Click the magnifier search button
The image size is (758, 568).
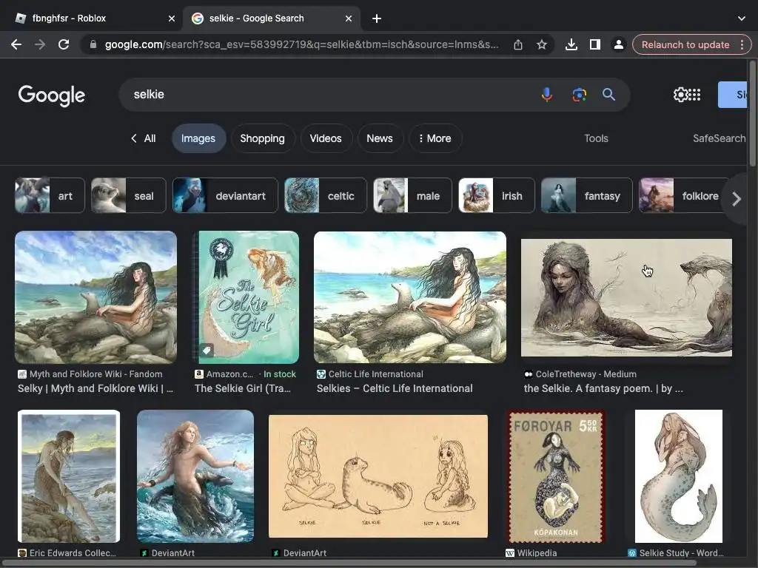[608, 94]
